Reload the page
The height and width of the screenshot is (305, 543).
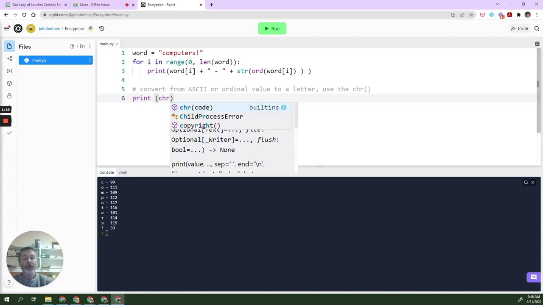click(x=24, y=15)
